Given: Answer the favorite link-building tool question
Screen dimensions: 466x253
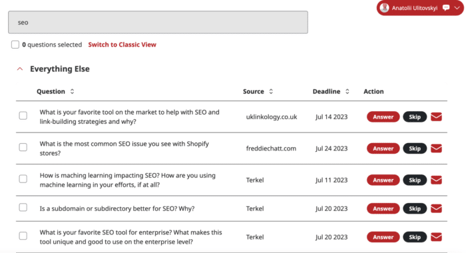Looking at the screenshot, I should (x=383, y=117).
